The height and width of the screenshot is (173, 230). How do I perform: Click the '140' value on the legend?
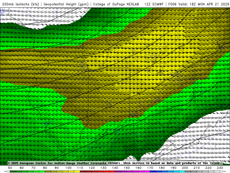115,168
